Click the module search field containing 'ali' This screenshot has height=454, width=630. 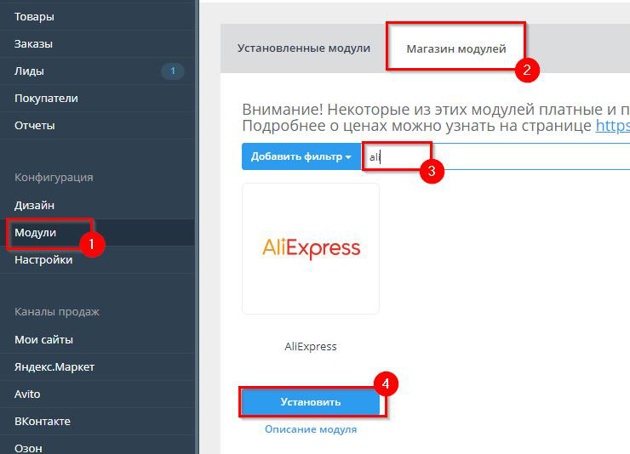(x=495, y=156)
